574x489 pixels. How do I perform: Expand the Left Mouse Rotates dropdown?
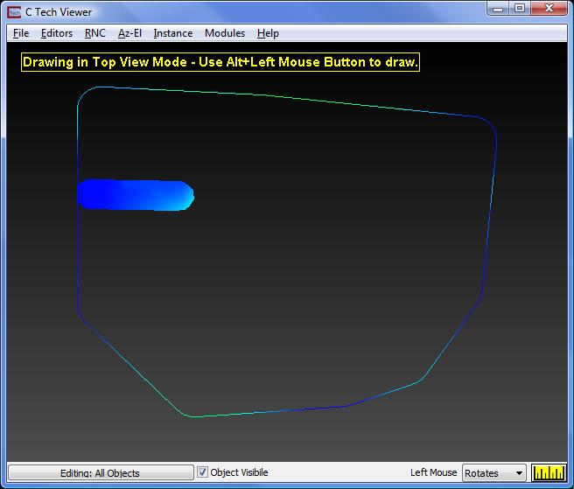pyautogui.click(x=494, y=473)
